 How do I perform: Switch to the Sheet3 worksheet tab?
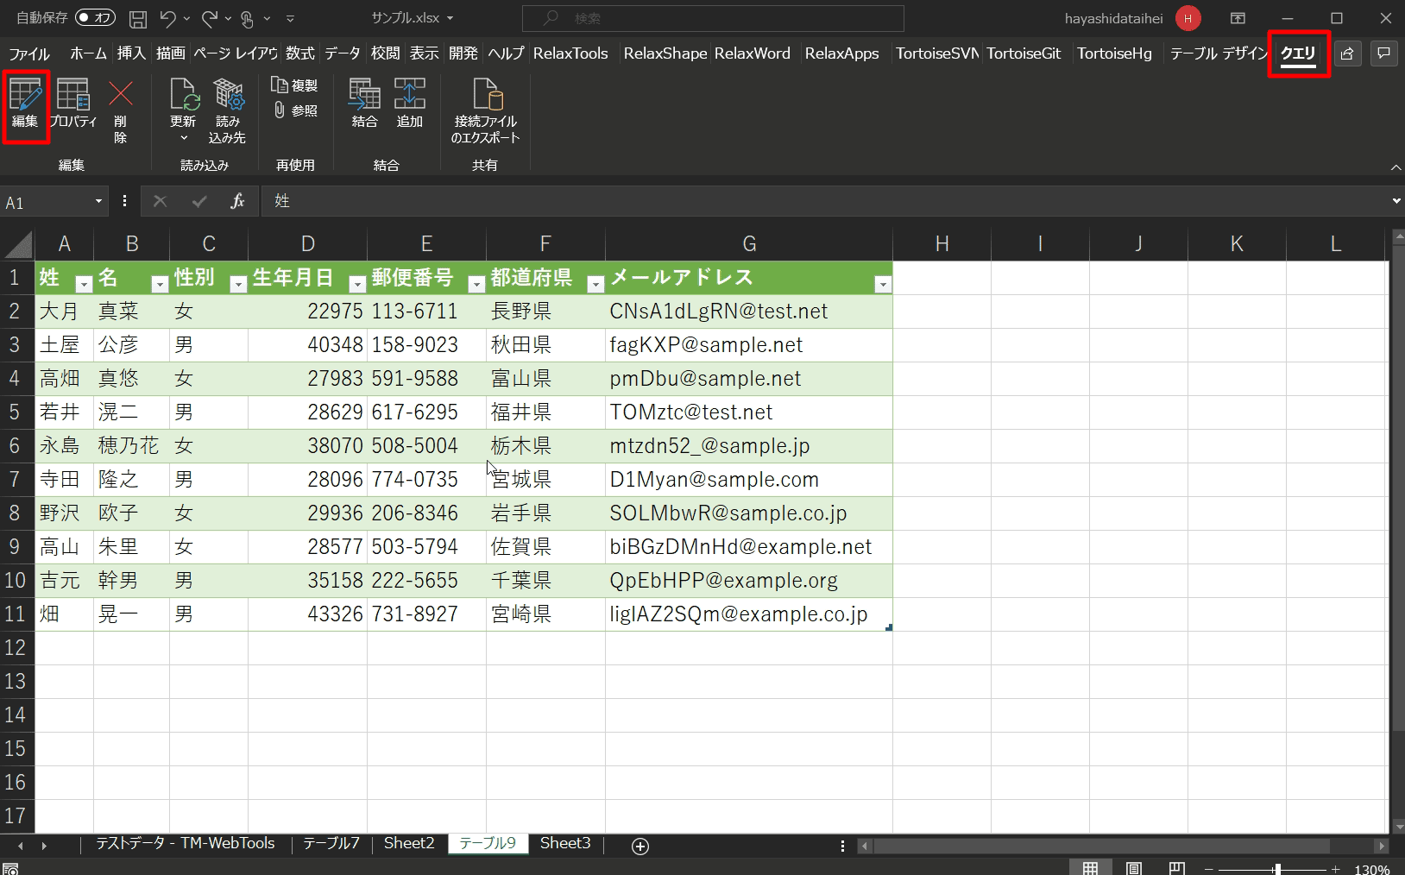click(x=565, y=843)
